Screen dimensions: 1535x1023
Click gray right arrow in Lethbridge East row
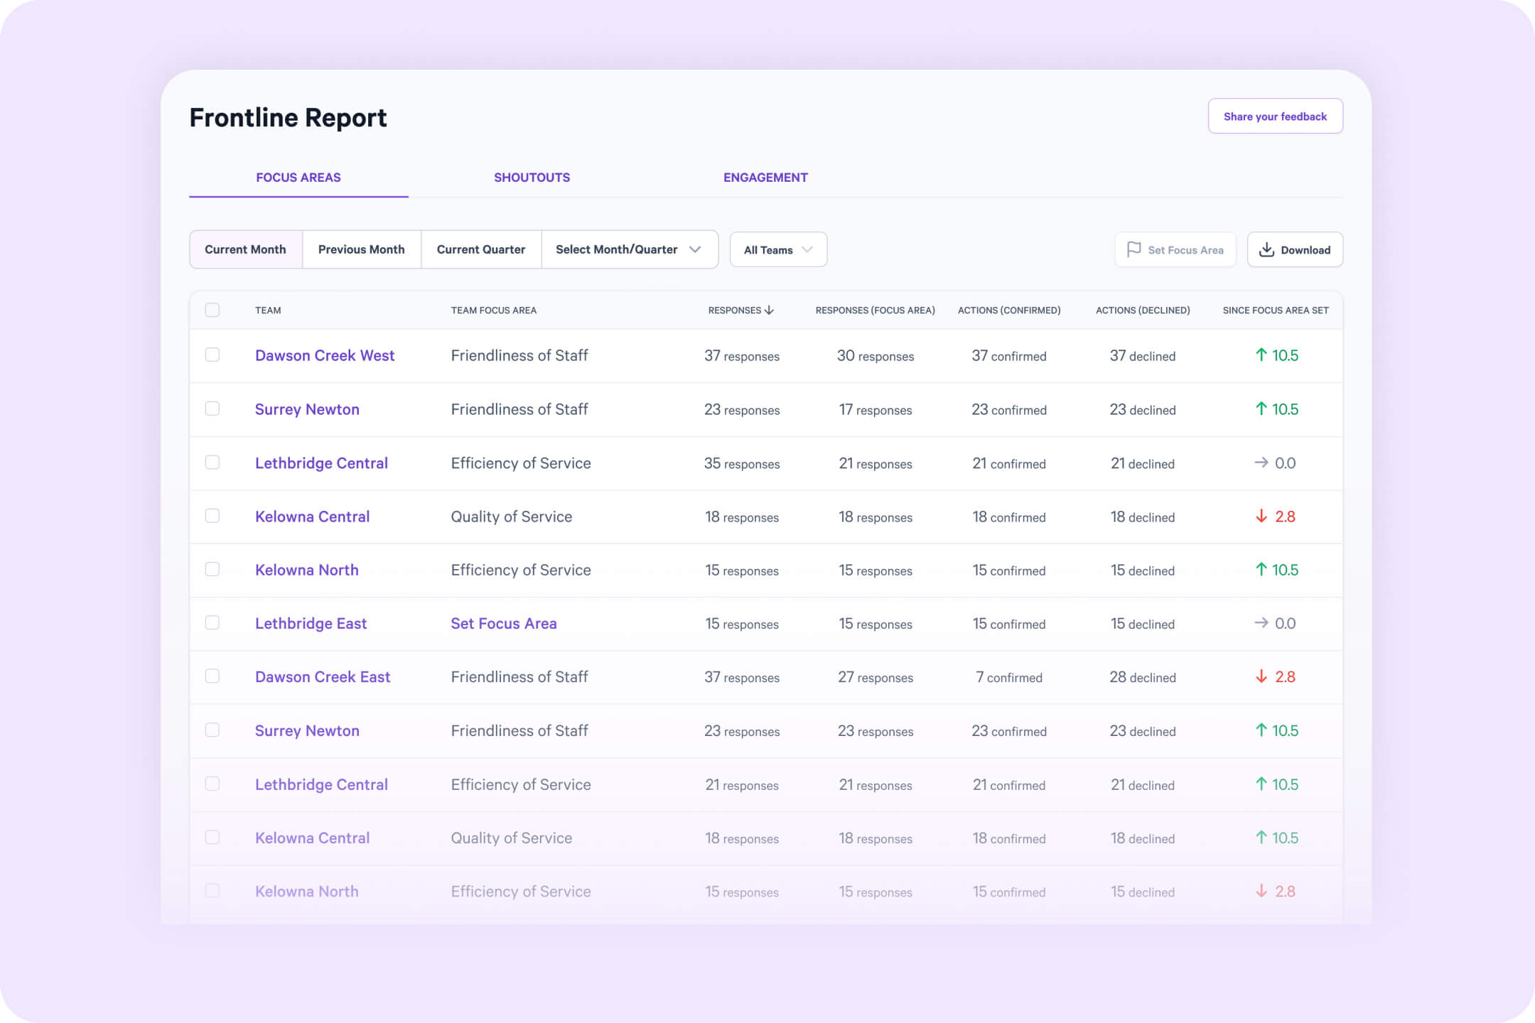1261,623
